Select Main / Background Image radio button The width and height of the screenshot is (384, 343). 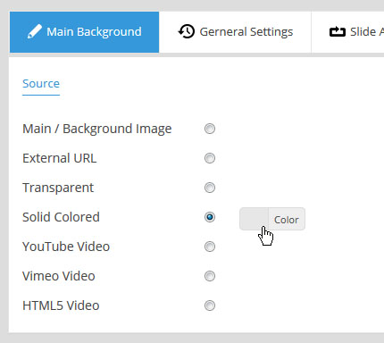[x=210, y=129]
